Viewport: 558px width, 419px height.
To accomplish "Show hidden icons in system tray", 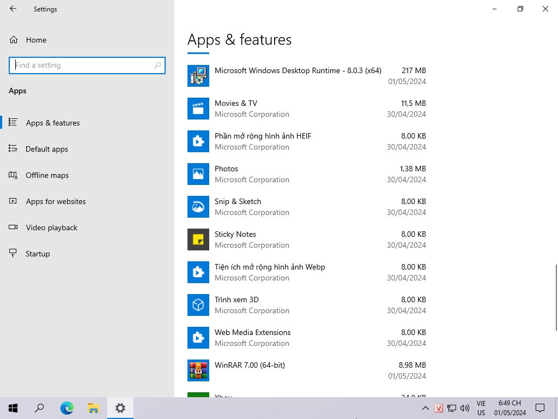I will pos(426,408).
